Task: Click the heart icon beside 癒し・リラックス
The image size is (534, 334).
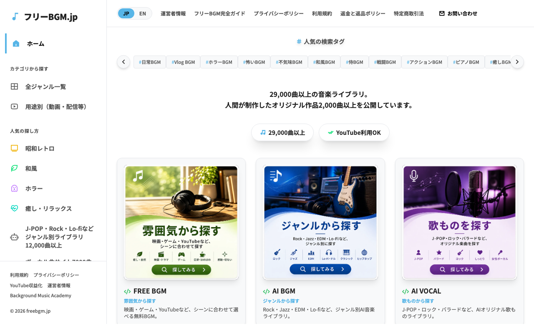Action: (x=14, y=208)
